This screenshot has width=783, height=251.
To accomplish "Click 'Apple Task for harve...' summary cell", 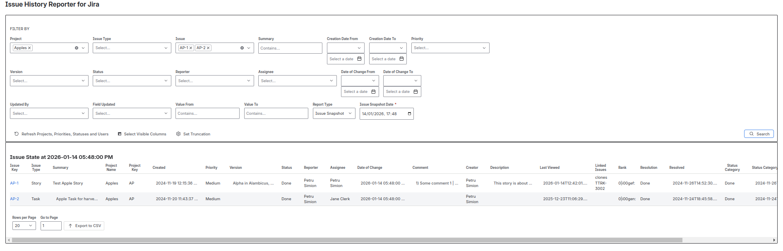I will [77, 199].
